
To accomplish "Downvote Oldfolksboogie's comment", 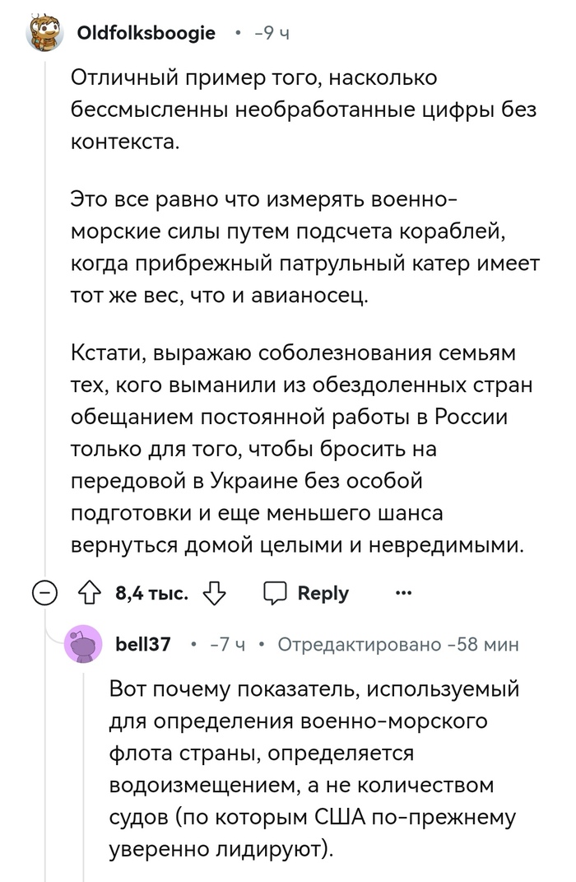I will tap(214, 593).
